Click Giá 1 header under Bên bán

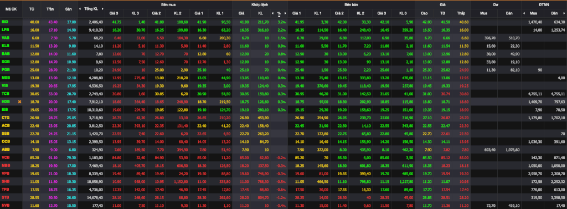click(x=297, y=13)
